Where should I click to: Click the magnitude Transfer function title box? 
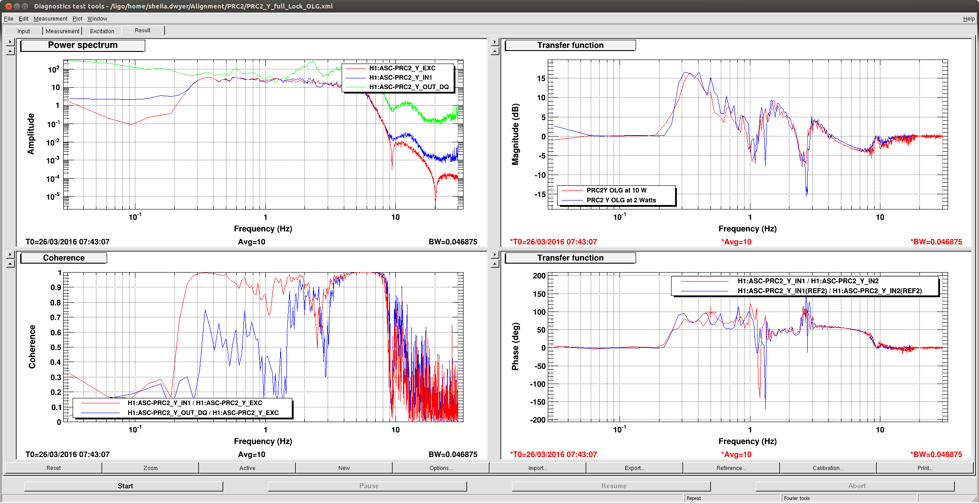click(570, 45)
